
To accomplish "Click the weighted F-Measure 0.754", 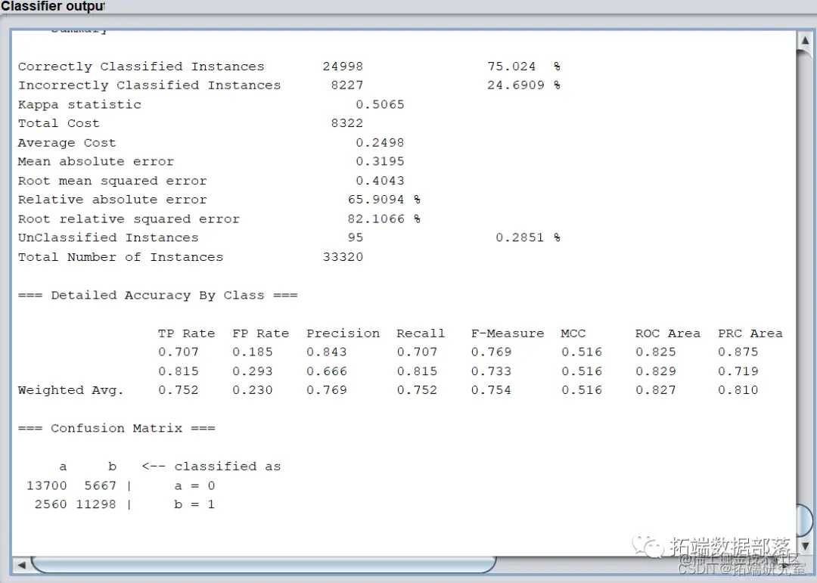I will pyautogui.click(x=491, y=390).
